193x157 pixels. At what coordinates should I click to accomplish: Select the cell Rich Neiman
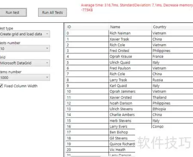(x=130, y=33)
